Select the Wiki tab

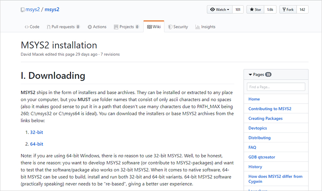[x=154, y=27]
